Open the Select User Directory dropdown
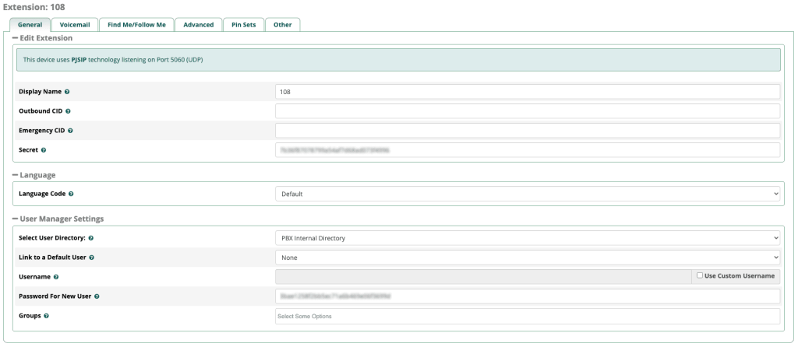The image size is (798, 347). (x=528, y=237)
